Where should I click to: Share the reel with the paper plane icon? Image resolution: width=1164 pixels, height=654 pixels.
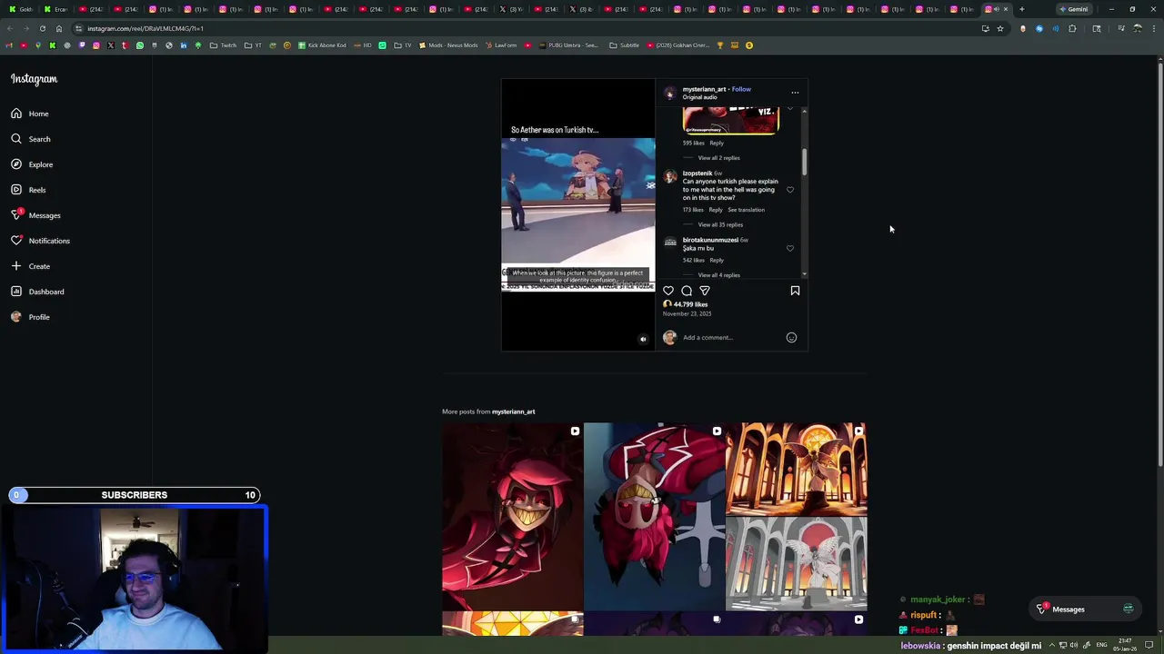pos(705,291)
